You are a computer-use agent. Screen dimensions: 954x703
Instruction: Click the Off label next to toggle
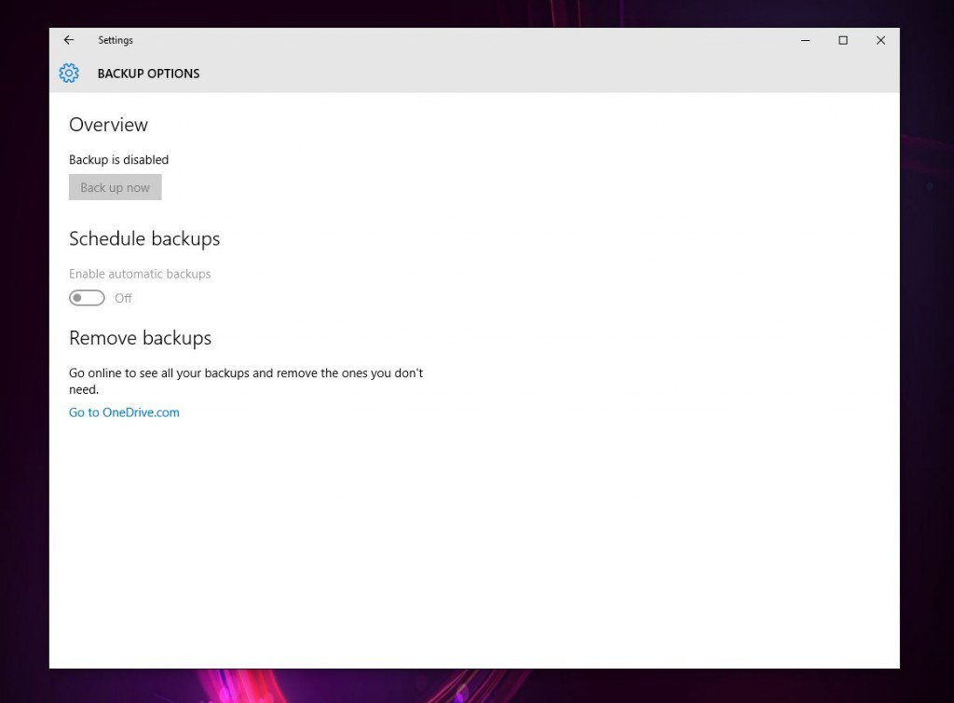124,298
